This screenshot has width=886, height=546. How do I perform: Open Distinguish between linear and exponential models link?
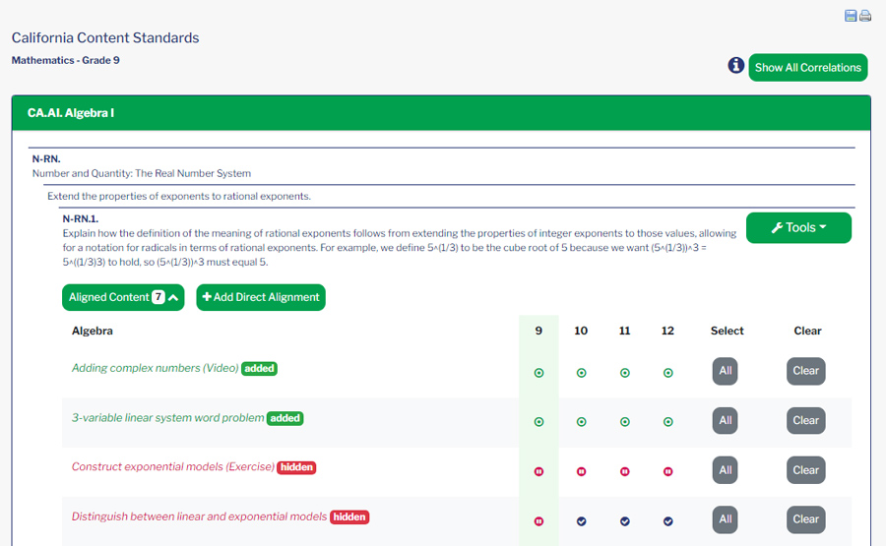click(x=199, y=516)
